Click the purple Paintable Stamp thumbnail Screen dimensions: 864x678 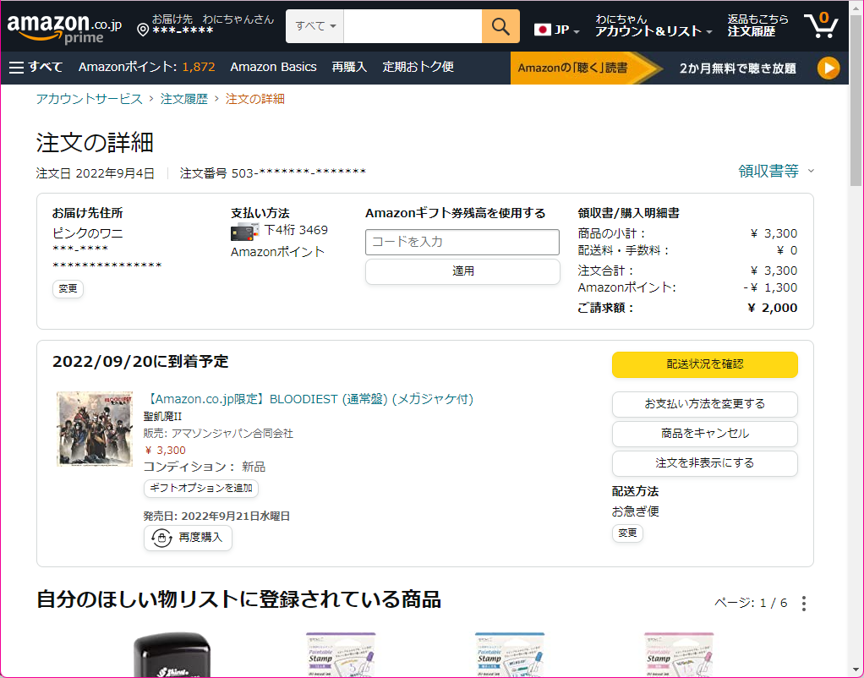pyautogui.click(x=341, y=655)
